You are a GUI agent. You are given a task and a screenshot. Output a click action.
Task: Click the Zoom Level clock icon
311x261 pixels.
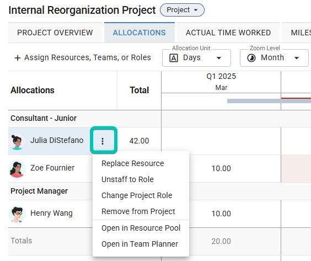[251, 58]
